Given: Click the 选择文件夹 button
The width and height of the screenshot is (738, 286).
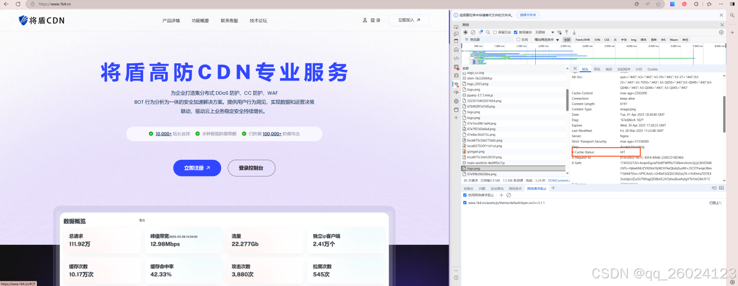Looking at the screenshot, I should (528, 15).
